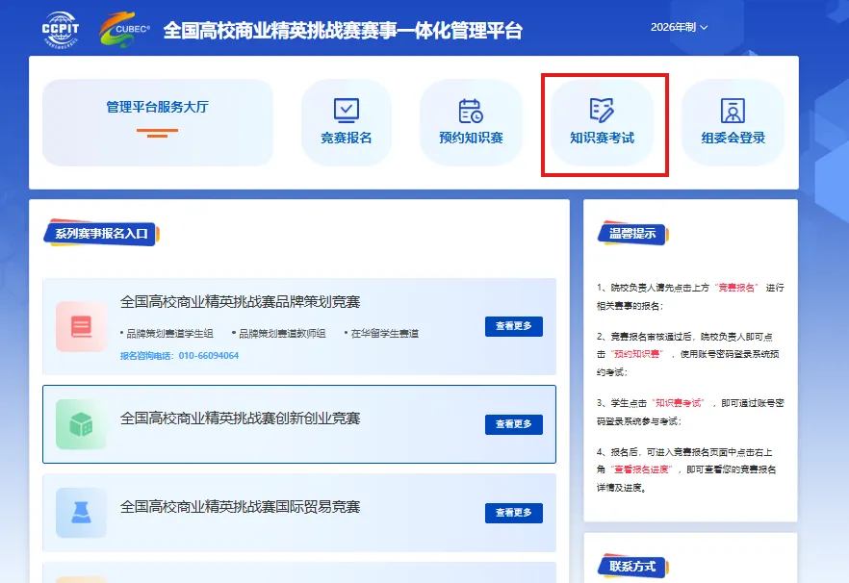
Task: Click the 报名咨询电话 010-66094064 text
Action: pos(179,356)
